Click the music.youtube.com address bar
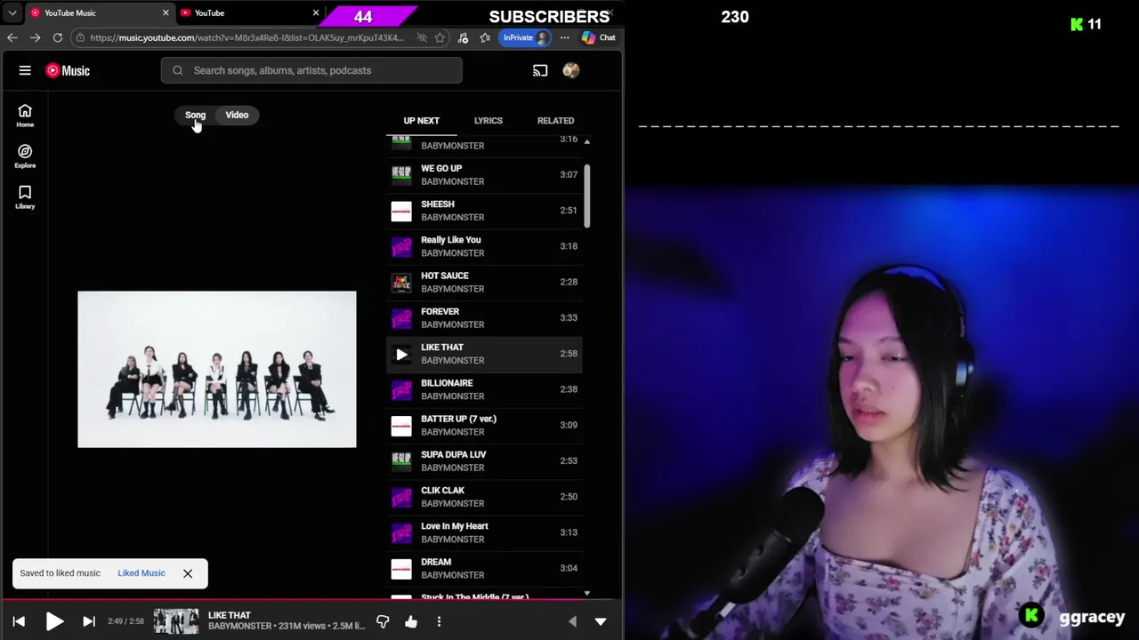This screenshot has height=640, width=1139. pos(246,37)
